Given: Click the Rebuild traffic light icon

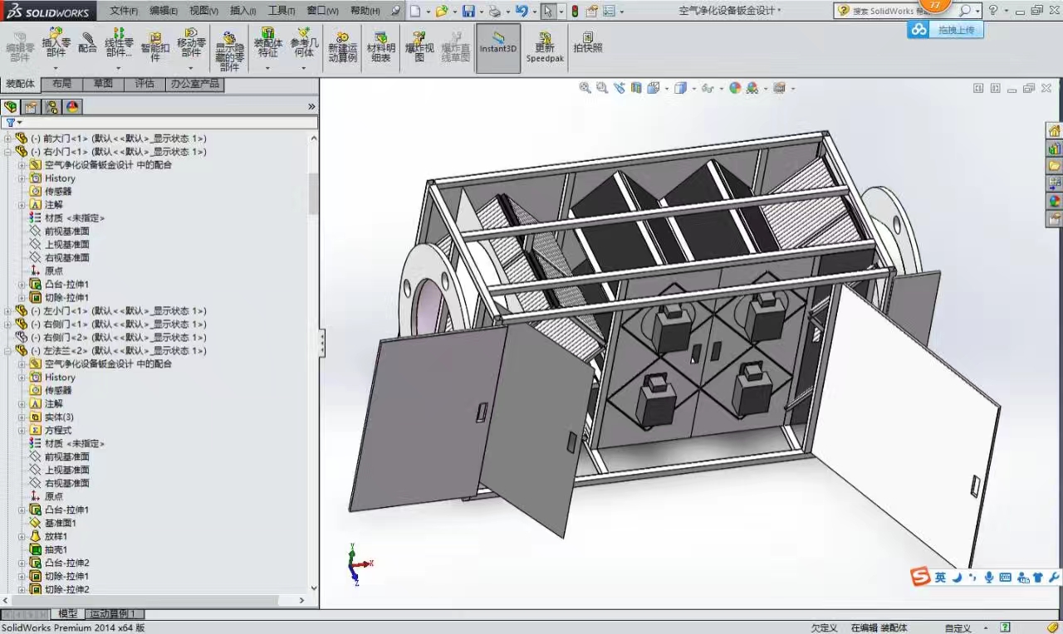Looking at the screenshot, I should pyautogui.click(x=575, y=11).
